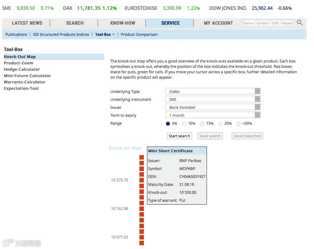The image size is (314, 249).
Task: Click the red put box at 10'162.98
Action: pos(142,208)
